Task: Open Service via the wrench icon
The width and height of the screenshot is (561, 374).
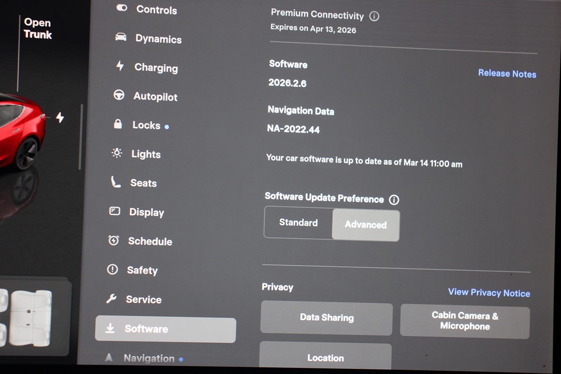Action: 111,299
